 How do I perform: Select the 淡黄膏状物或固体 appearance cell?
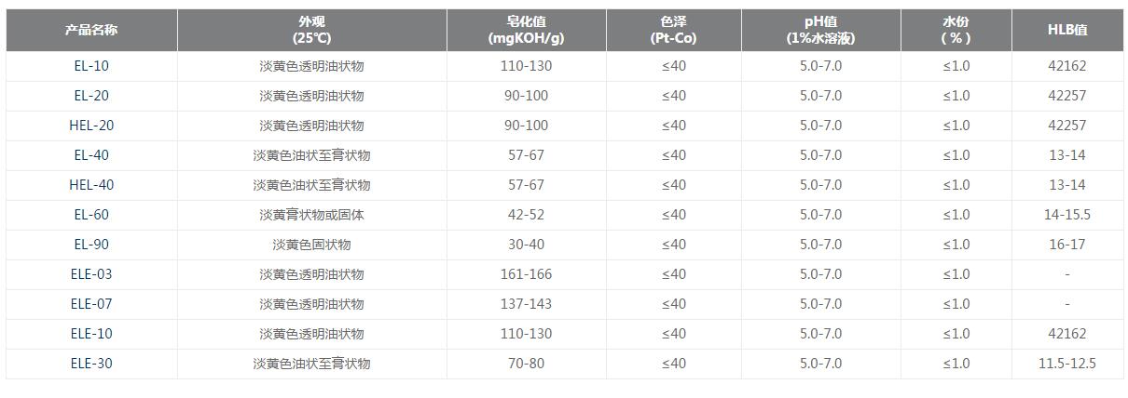[x=311, y=215]
